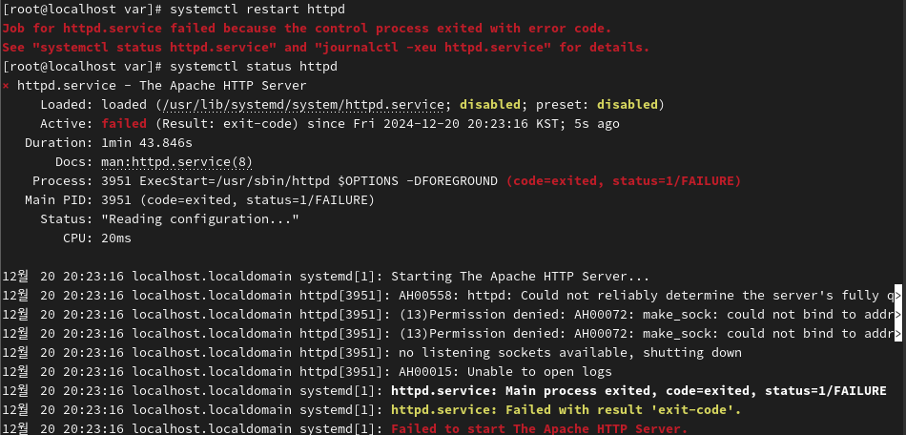Click the 'CPU: 20ms' value
Image resolution: width=906 pixels, height=435 pixels.
tap(116, 238)
